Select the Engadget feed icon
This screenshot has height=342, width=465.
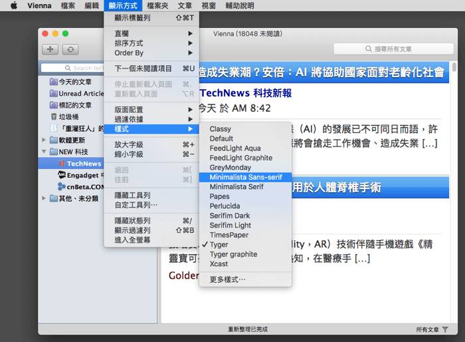[x=62, y=175]
